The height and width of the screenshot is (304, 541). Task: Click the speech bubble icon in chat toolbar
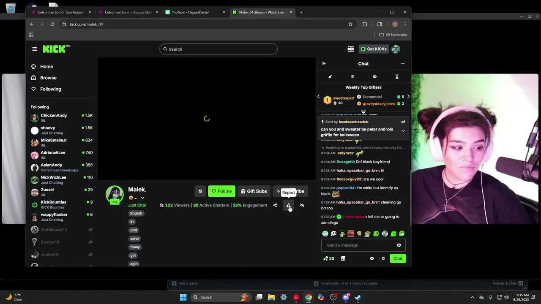point(374,77)
